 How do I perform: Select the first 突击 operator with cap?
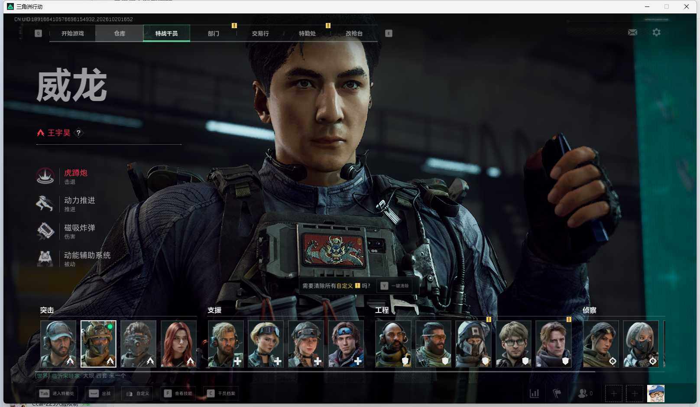coord(58,344)
